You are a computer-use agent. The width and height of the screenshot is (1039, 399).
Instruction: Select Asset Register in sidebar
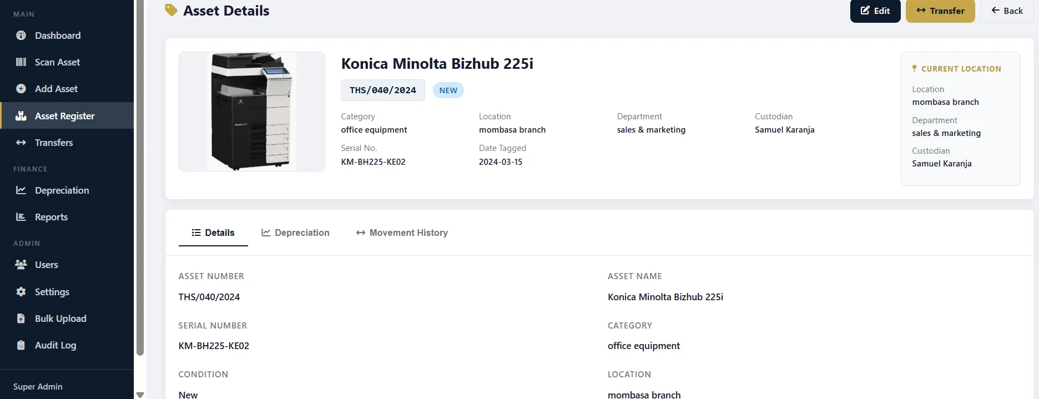coord(67,115)
